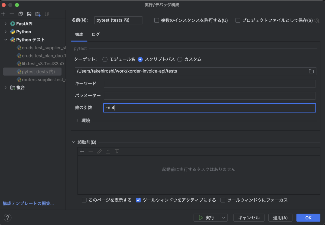Move before-launch task down
The image size is (325, 225).
click(x=117, y=152)
